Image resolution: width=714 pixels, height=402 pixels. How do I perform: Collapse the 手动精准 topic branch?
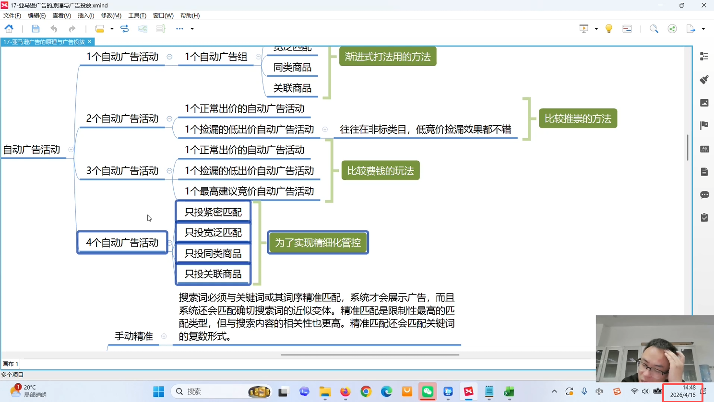pyautogui.click(x=164, y=336)
